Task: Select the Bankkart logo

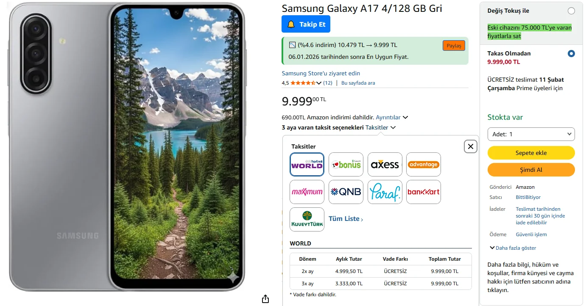Action: pos(424,192)
